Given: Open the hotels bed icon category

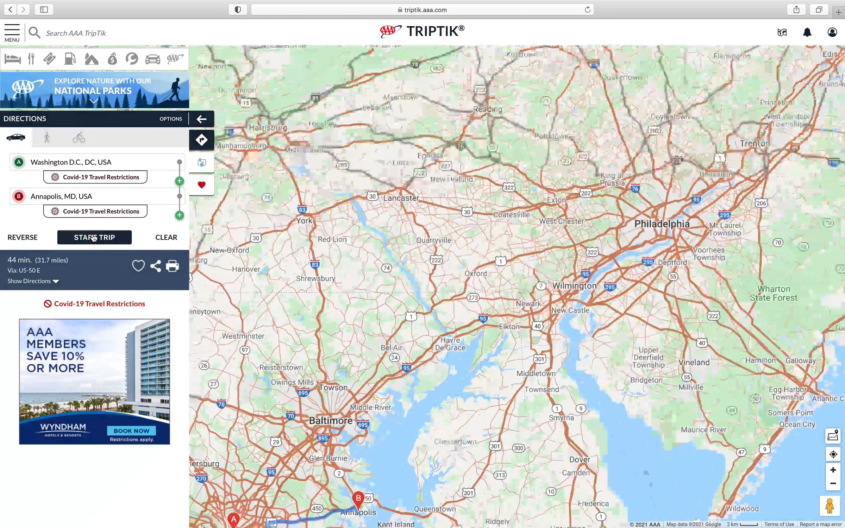Looking at the screenshot, I should point(12,59).
